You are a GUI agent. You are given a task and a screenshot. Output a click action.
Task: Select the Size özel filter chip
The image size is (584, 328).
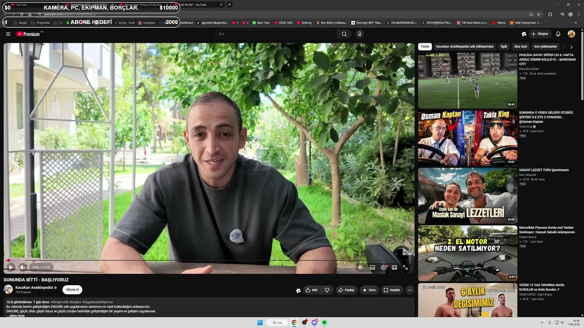[521, 46]
